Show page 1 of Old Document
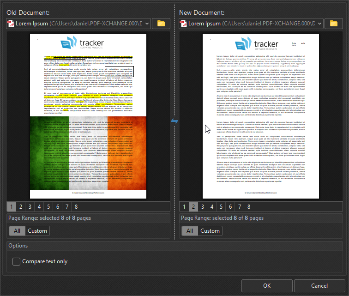The width and height of the screenshot is (349, 296). (x=12, y=207)
